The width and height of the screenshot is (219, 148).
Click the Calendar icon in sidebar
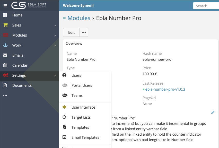[x=5, y=65]
